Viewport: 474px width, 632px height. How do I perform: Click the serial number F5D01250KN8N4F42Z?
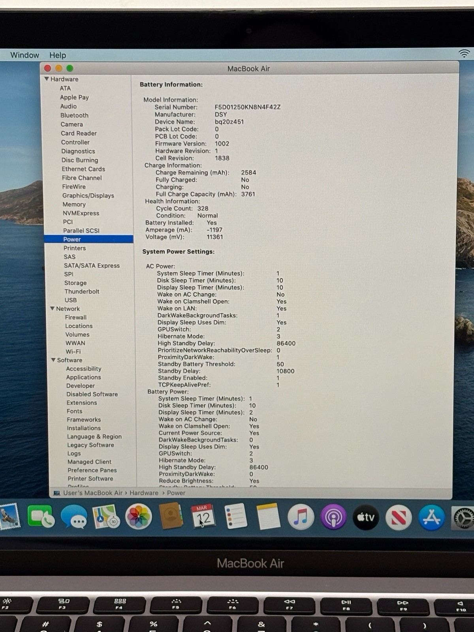click(x=248, y=107)
